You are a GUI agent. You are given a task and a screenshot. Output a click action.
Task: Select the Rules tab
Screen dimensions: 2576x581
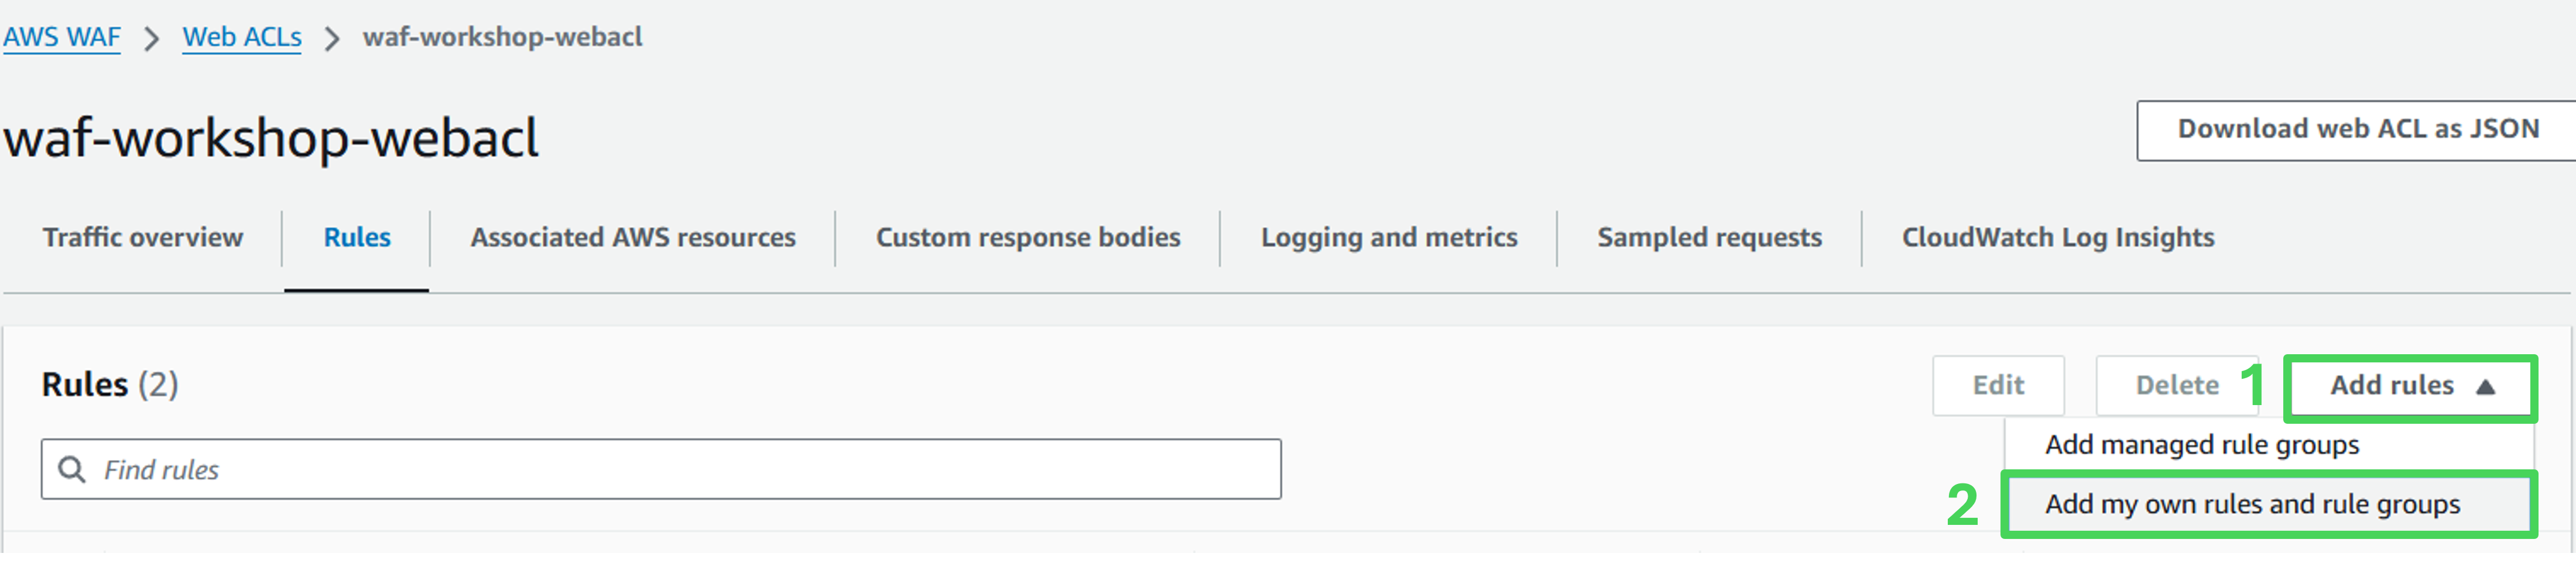tap(357, 237)
